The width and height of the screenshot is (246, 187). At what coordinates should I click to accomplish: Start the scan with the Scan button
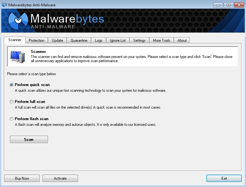(x=29, y=139)
